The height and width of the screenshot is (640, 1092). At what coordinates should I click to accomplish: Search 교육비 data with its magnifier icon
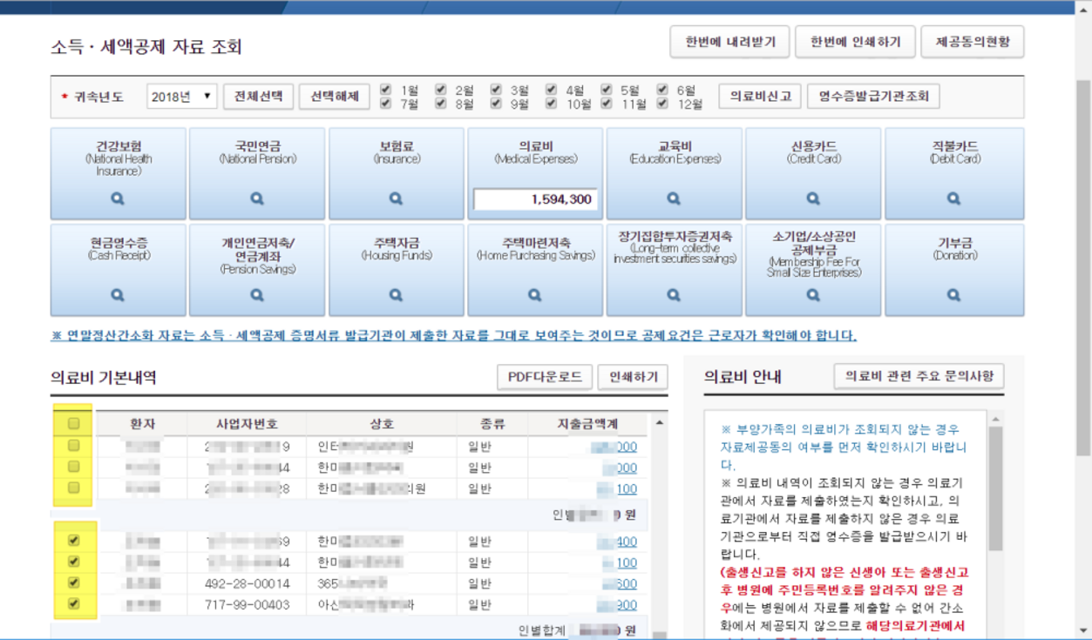click(x=674, y=199)
